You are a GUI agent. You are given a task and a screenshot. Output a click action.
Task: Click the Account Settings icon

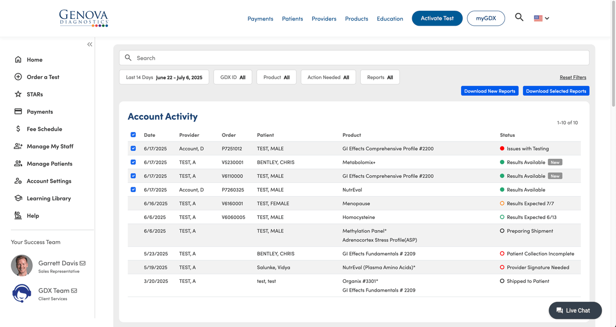(18, 181)
